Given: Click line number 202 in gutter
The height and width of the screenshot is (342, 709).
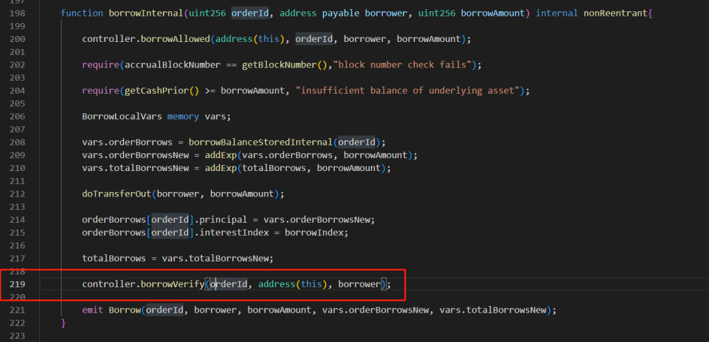Looking at the screenshot, I should [x=18, y=64].
